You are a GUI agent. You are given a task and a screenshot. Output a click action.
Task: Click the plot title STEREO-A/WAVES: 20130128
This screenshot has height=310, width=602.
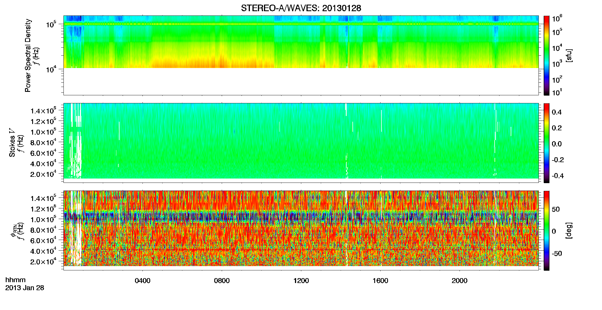click(x=301, y=8)
